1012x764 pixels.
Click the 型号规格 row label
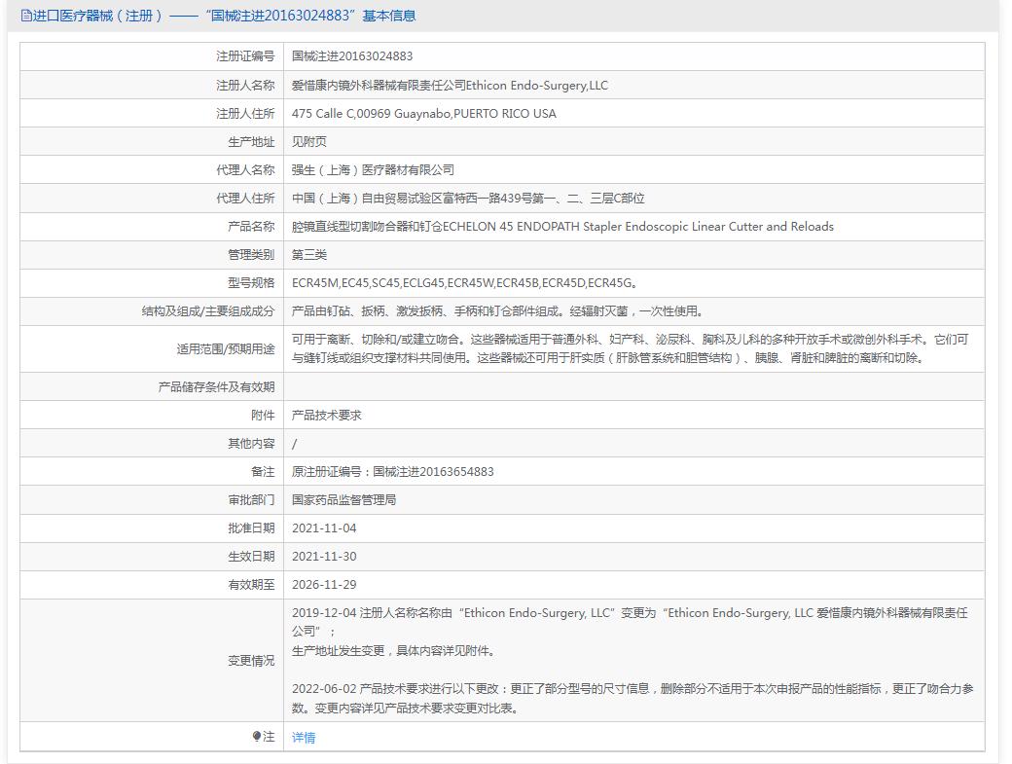pos(251,282)
